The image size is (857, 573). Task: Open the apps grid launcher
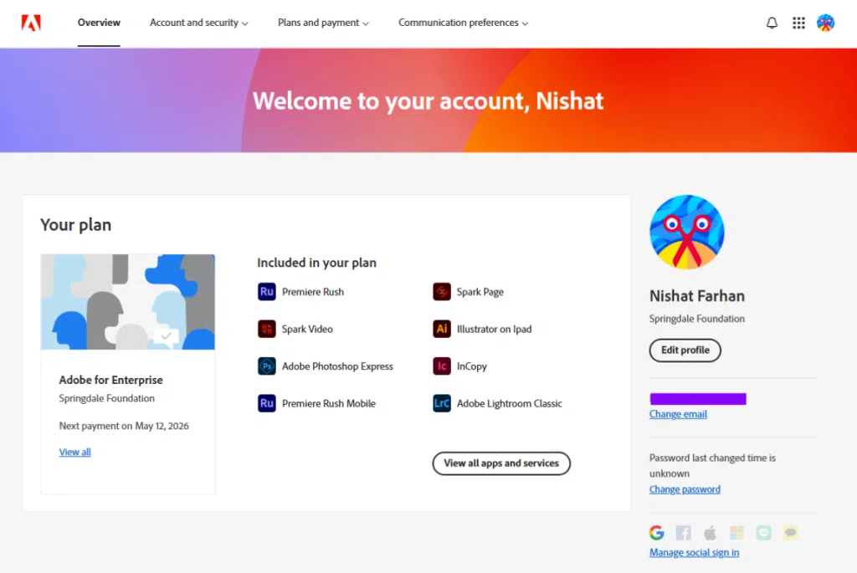pyautogui.click(x=798, y=23)
